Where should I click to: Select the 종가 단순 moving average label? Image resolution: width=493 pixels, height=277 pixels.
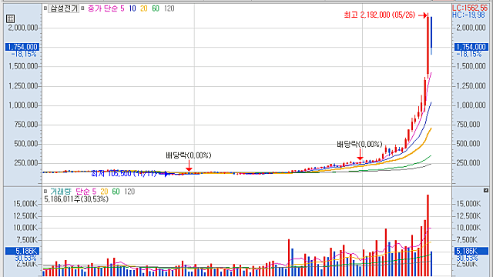pos(102,8)
